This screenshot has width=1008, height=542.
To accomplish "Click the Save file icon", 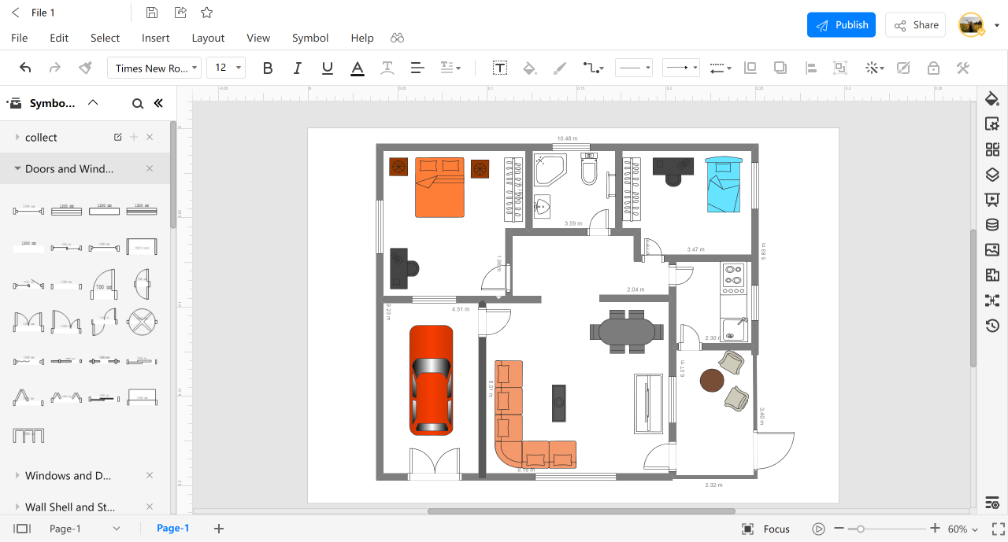I will 152,13.
